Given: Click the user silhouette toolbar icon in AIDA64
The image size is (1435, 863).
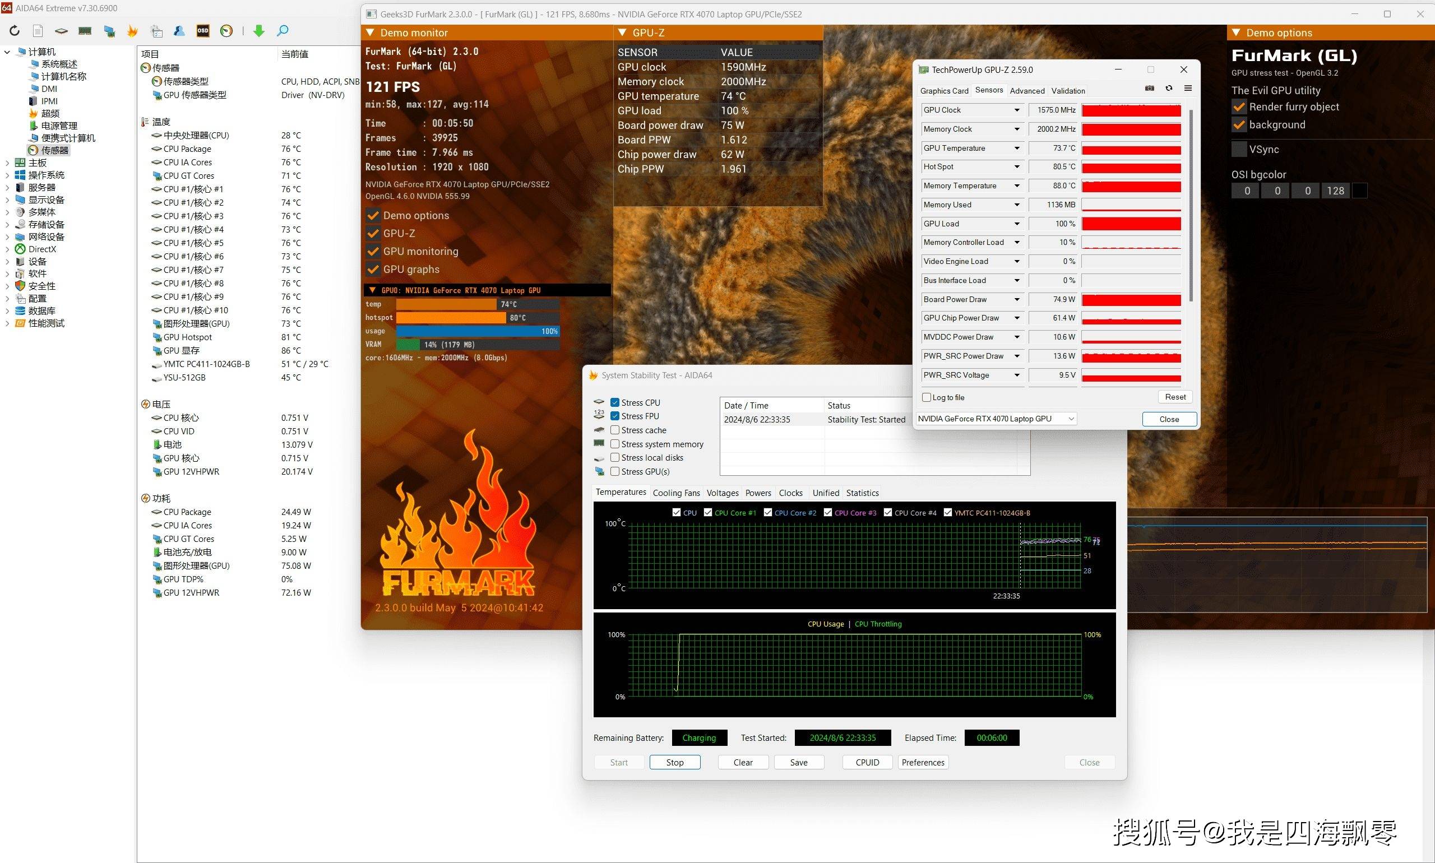Looking at the screenshot, I should tap(179, 31).
